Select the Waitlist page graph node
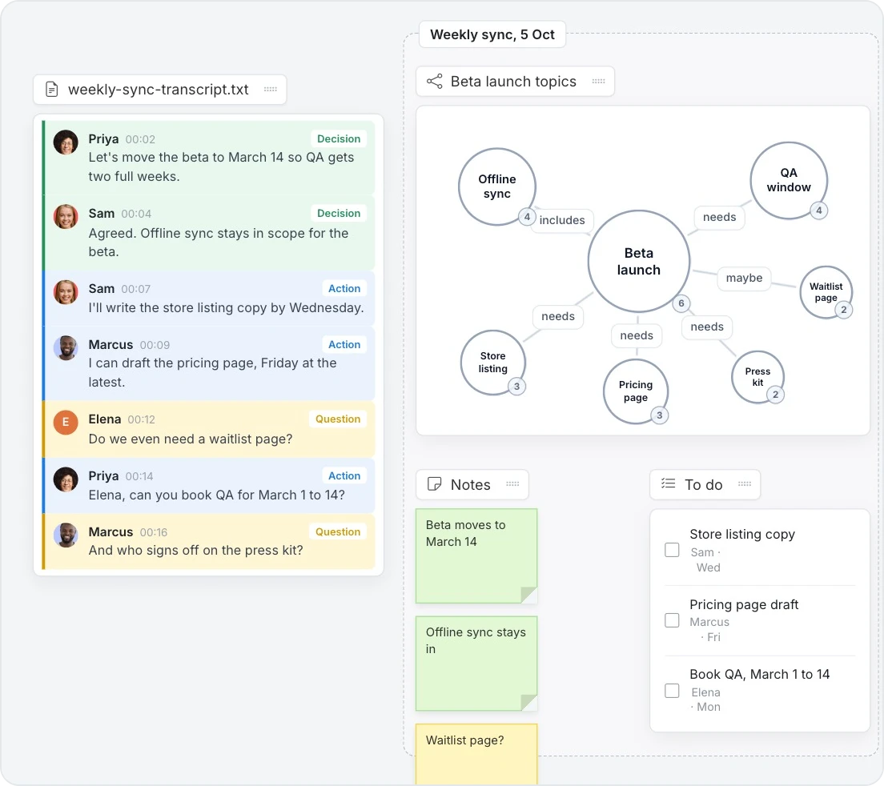The width and height of the screenshot is (884, 786). [x=826, y=292]
